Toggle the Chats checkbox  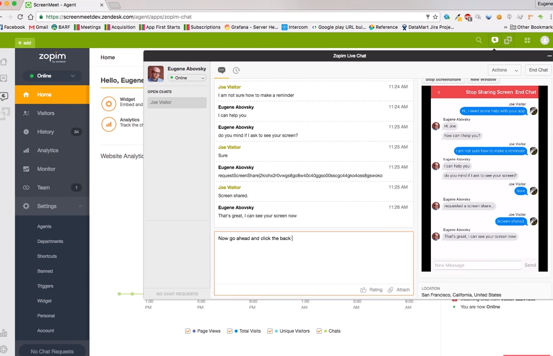(319, 331)
